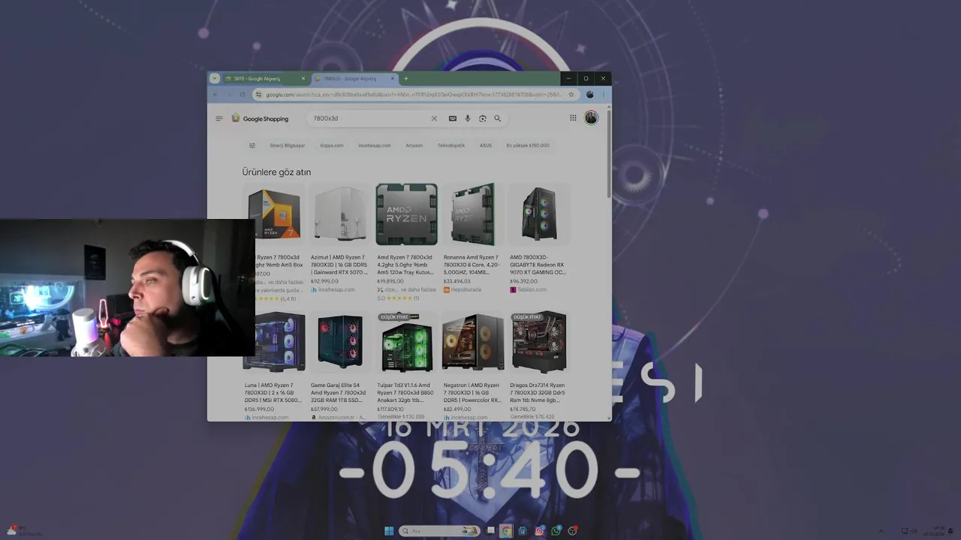Viewport: 961px width, 540px height.
Task: Click price ₺19.895,00 of tray CPU
Action: tap(392, 281)
